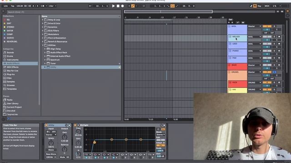Image resolution: width=291 pixels, height=163 pixels.
Task: Toggle the metronome button
Action: tap(42, 6)
